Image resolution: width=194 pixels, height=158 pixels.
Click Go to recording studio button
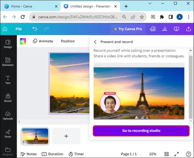[x=141, y=131]
